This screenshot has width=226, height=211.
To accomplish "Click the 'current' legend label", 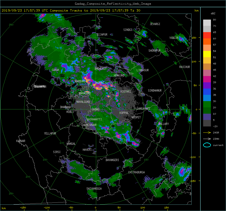I will 218,145.
